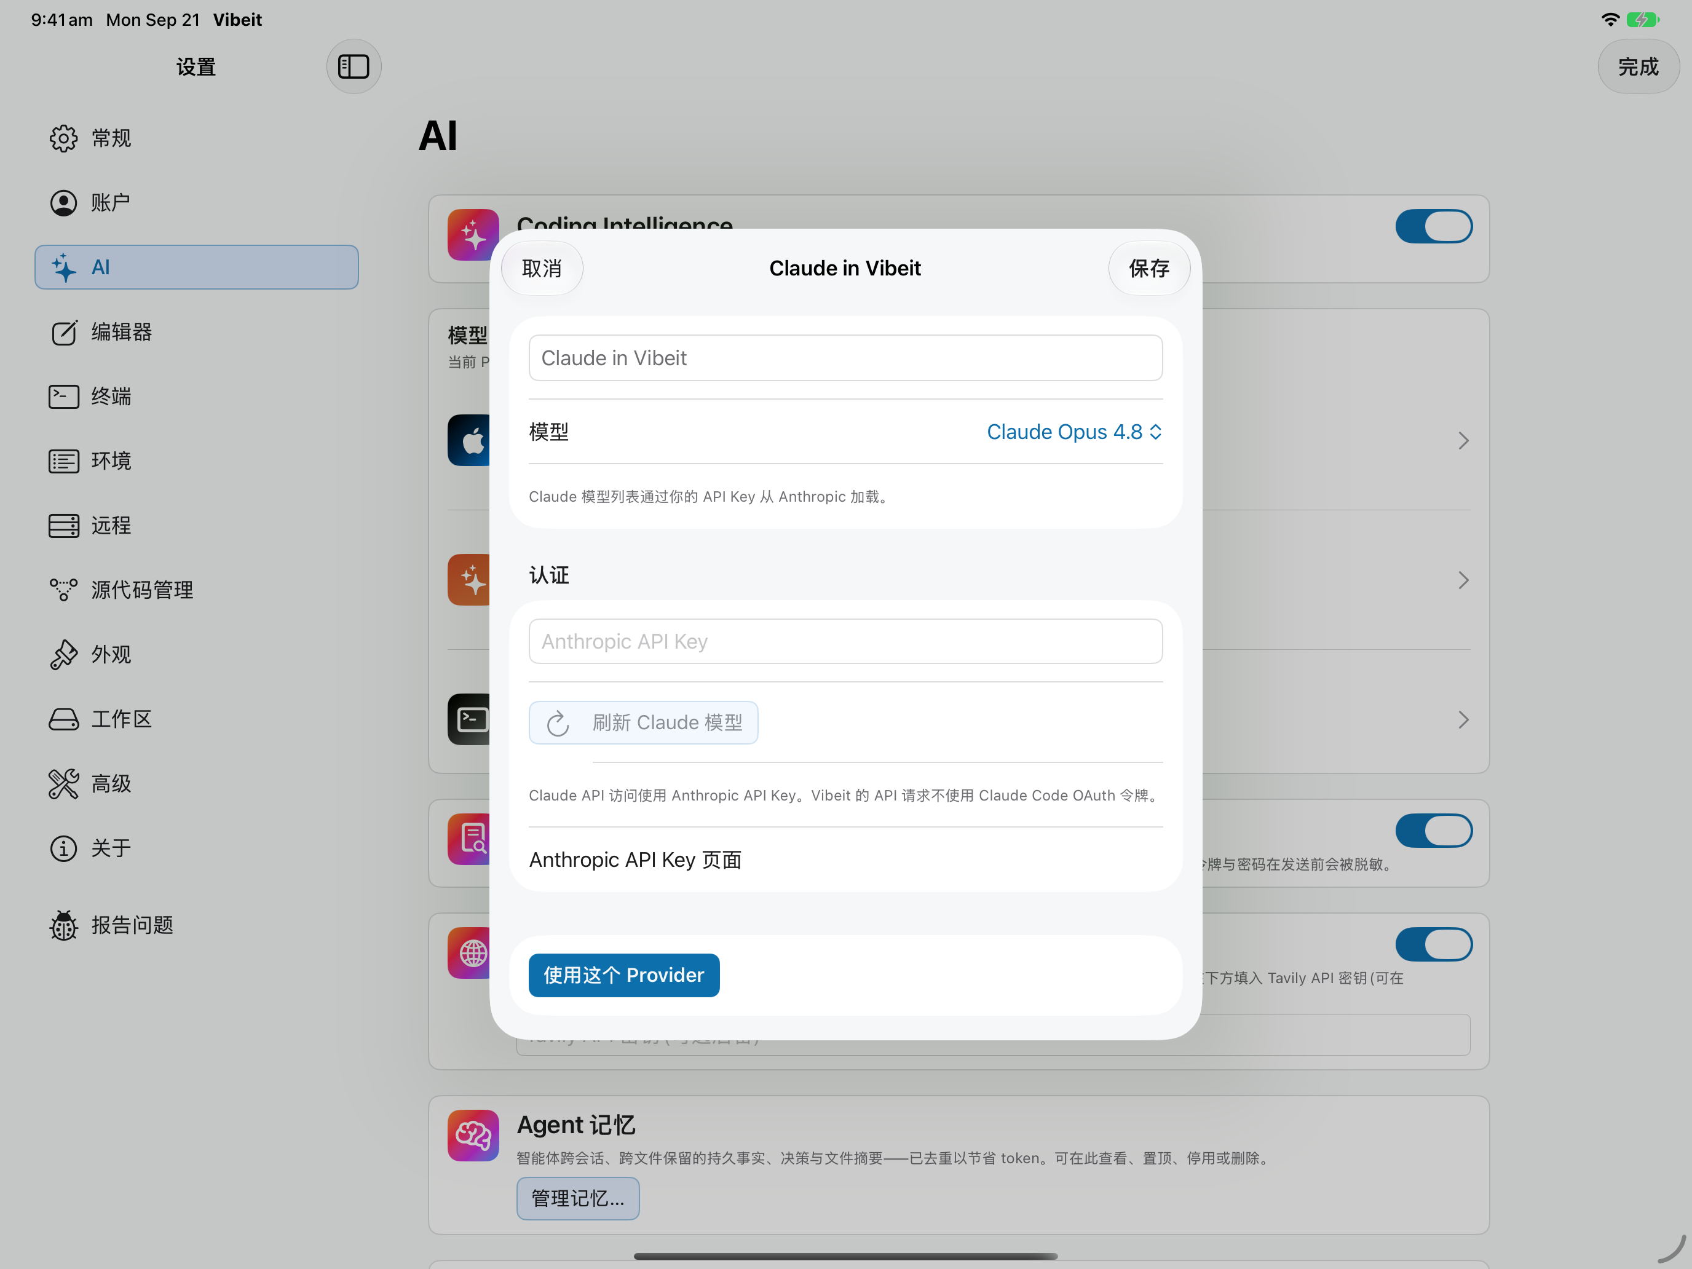The width and height of the screenshot is (1692, 1269).
Task: Toggle the switch beside the redaction text
Action: coord(1433,831)
